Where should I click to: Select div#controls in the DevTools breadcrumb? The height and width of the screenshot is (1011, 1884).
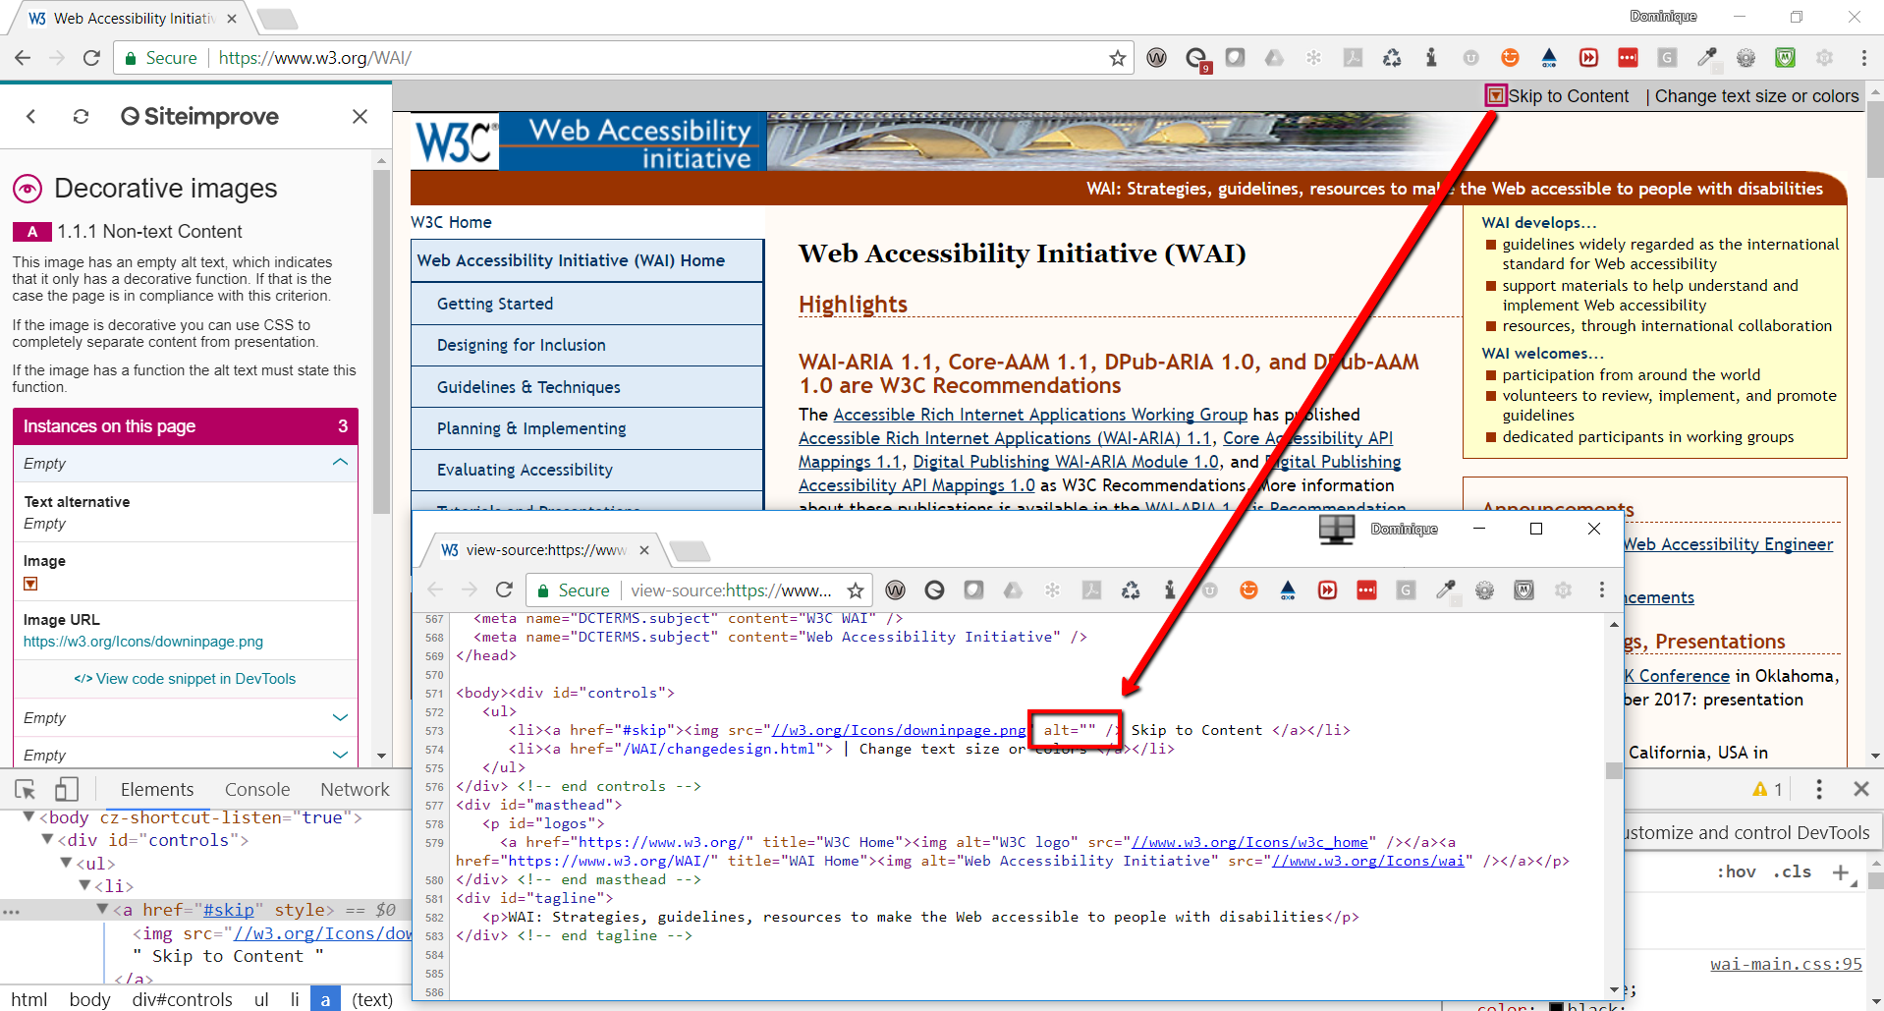[182, 999]
